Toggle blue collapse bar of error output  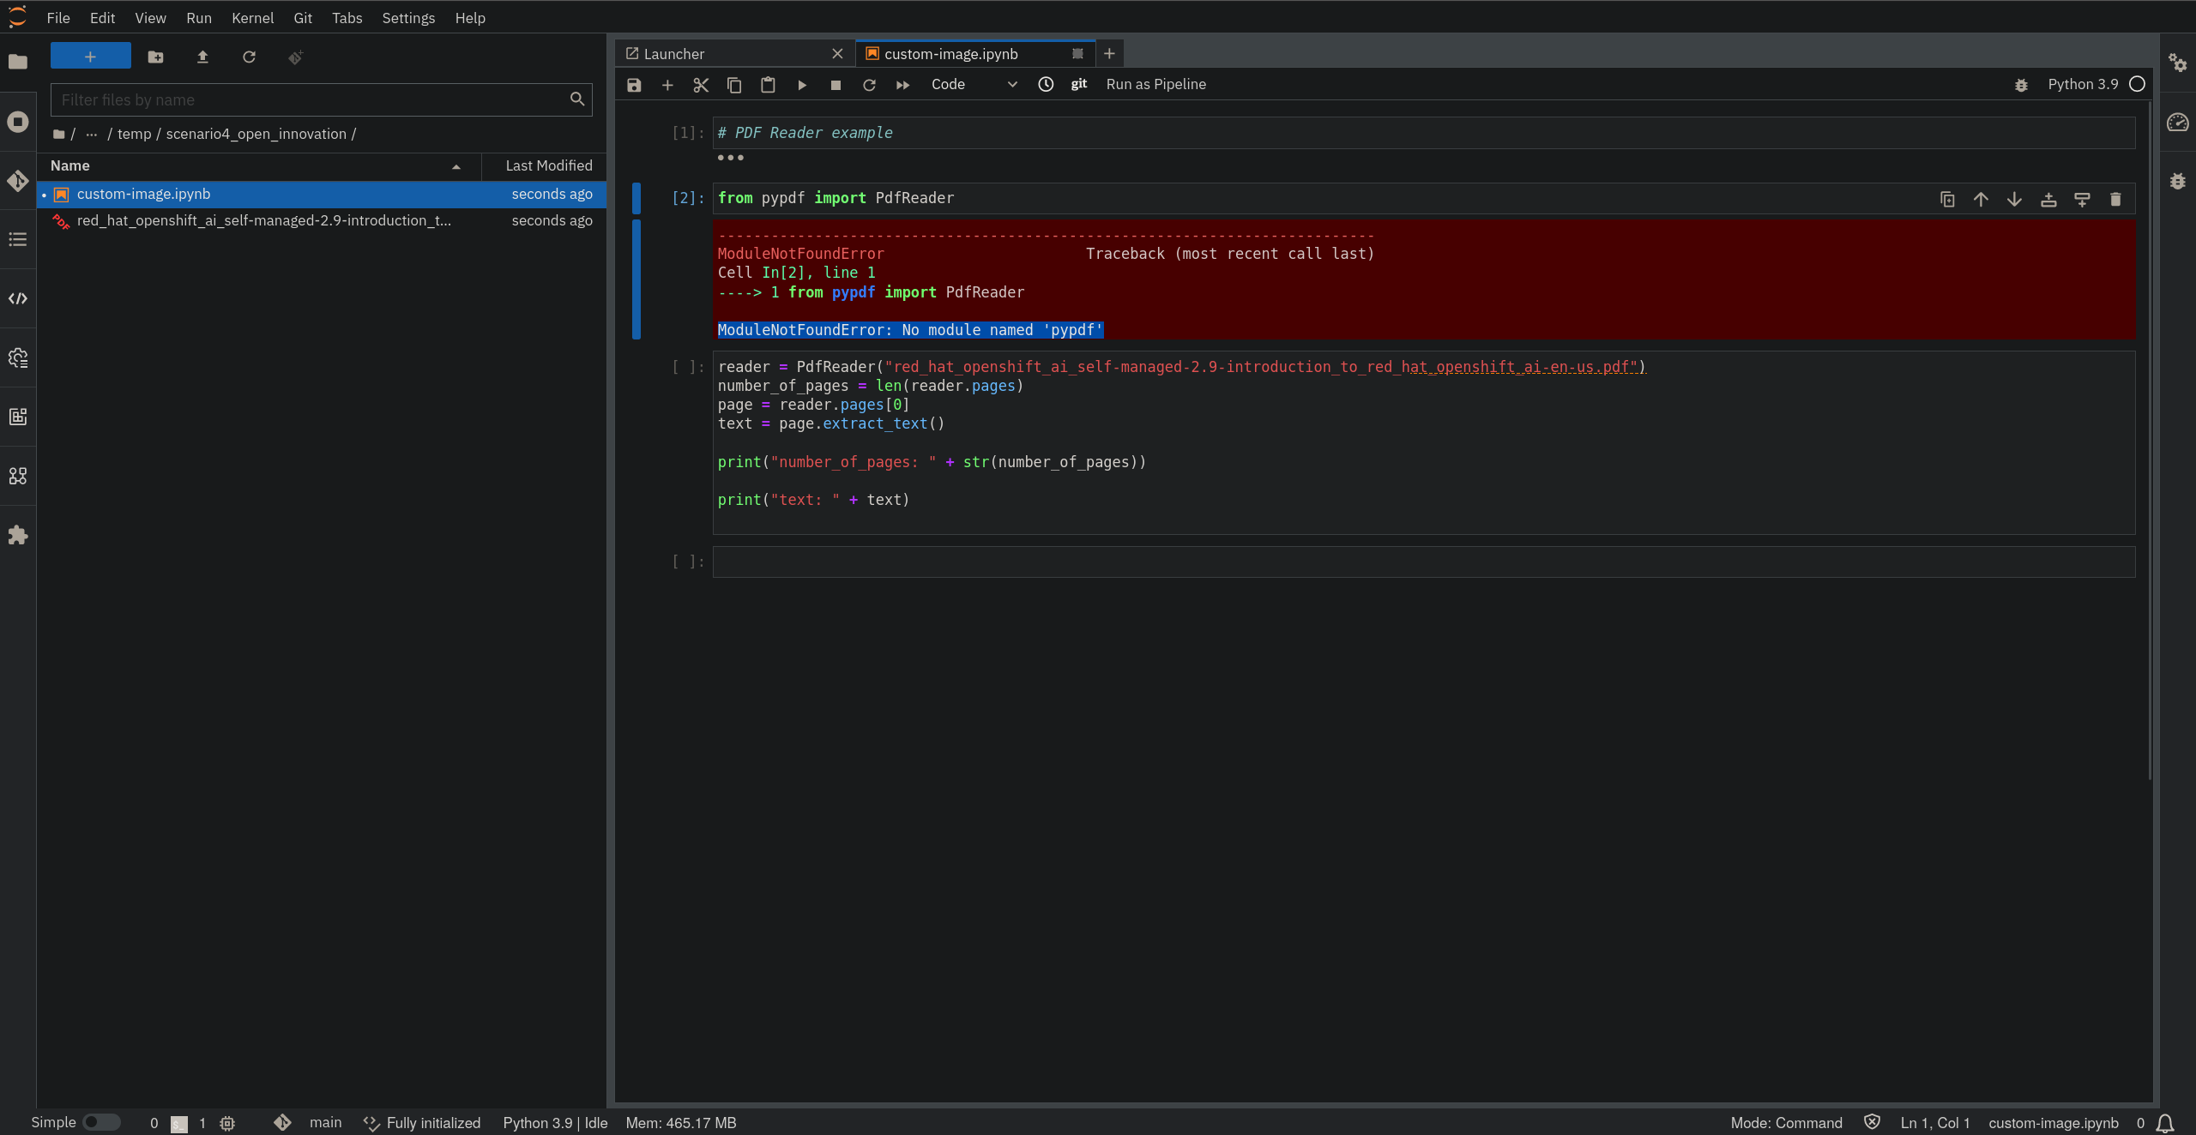coord(636,279)
